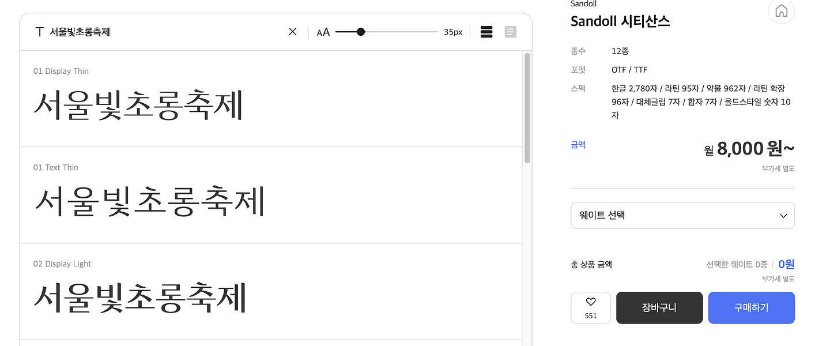This screenshot has width=830, height=346.
Task: Select the 02 Display Light font sample
Action: (x=140, y=297)
